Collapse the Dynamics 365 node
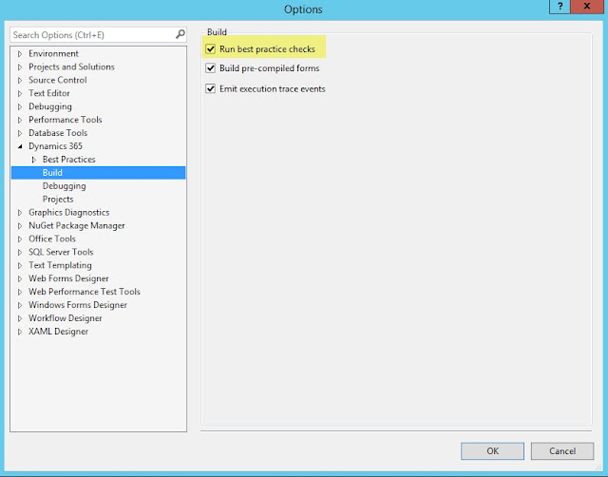 click(x=20, y=146)
